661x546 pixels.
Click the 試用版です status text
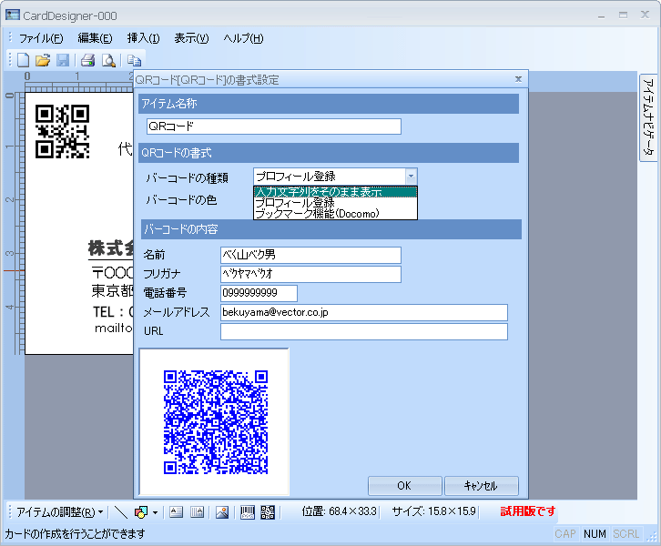(528, 511)
